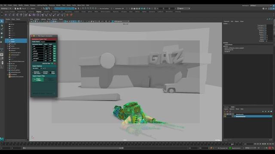The height and width of the screenshot is (154, 275).
Task: Click the New Scene icon in status line
Action: (x=15, y=9)
